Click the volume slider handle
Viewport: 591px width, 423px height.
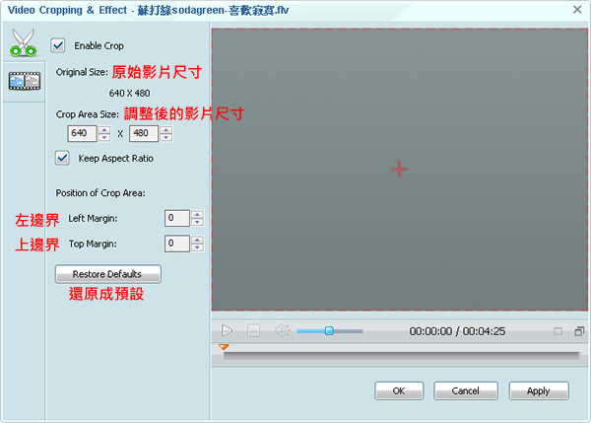tap(329, 331)
